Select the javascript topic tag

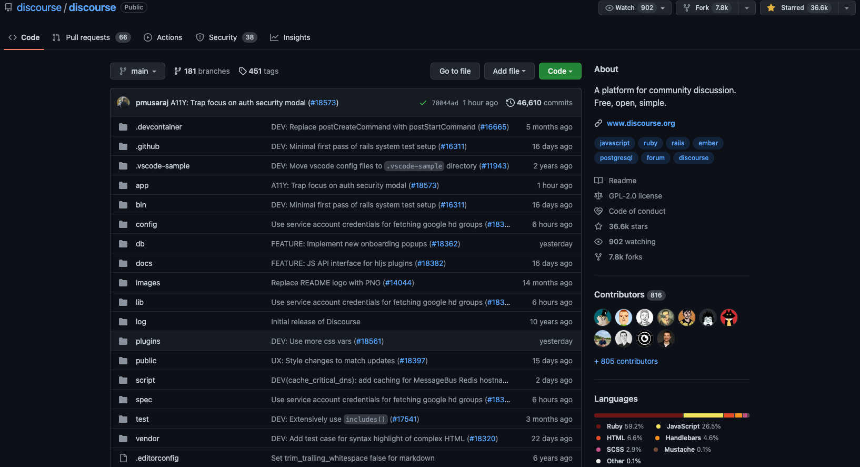[614, 143]
